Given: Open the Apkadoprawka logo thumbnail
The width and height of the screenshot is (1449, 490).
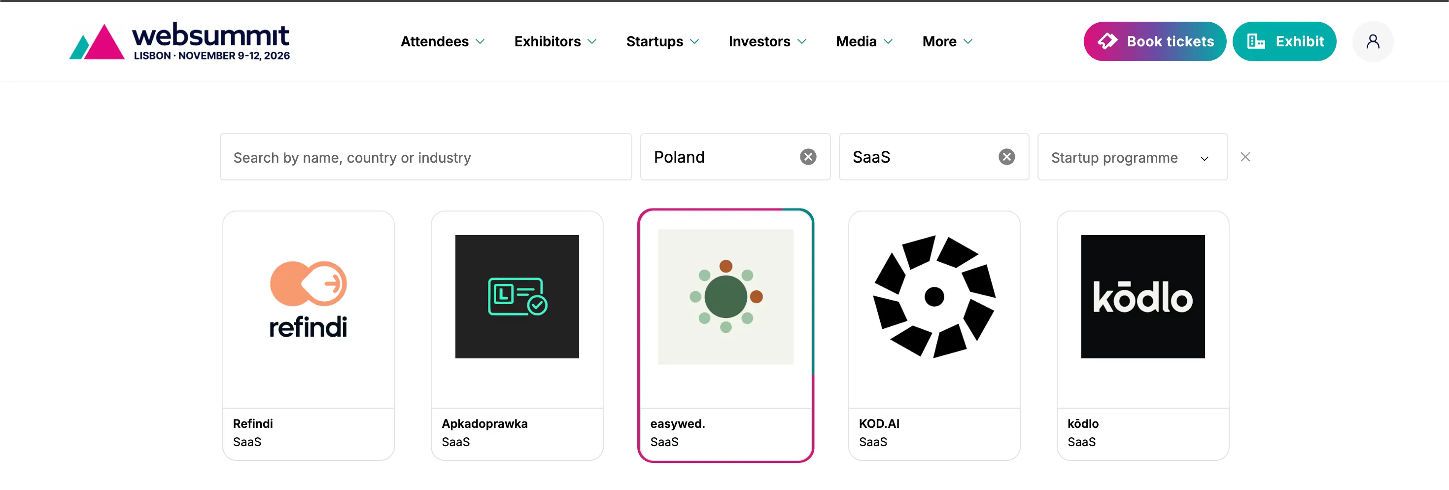Looking at the screenshot, I should (x=517, y=296).
